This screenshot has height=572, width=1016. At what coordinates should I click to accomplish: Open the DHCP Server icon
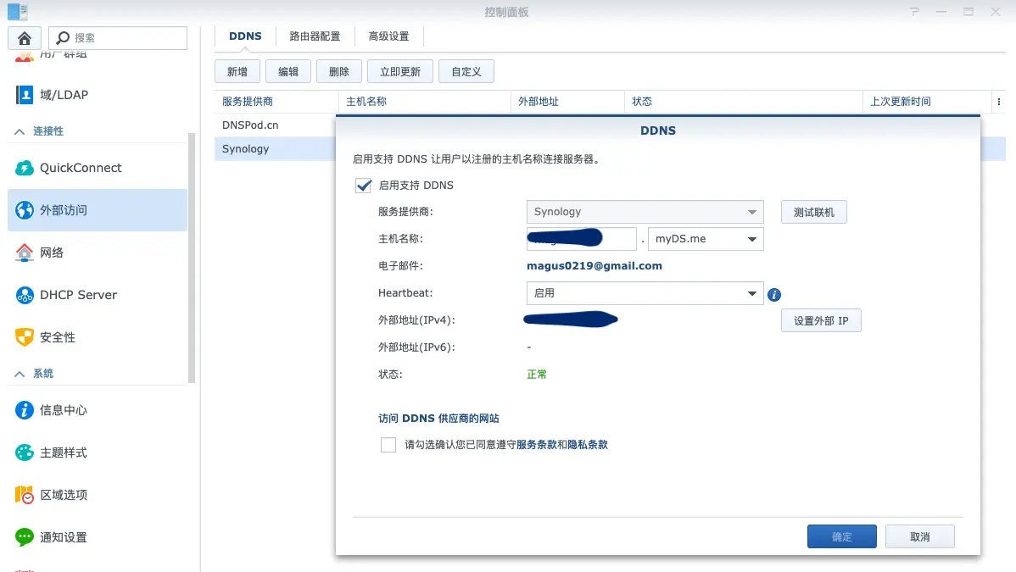[25, 296]
